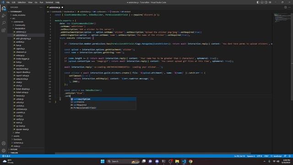Image resolution: width=293 pixels, height=165 pixels.
Task: Split the editor to the right
Action: [285, 7]
